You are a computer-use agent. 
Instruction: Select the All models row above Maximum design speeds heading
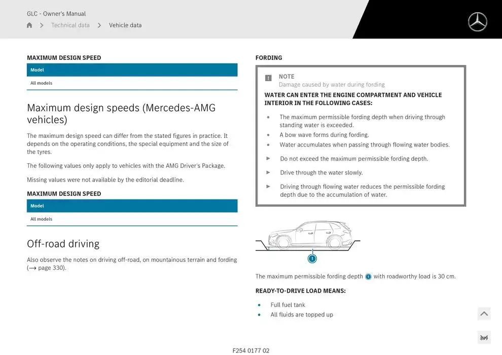point(132,83)
